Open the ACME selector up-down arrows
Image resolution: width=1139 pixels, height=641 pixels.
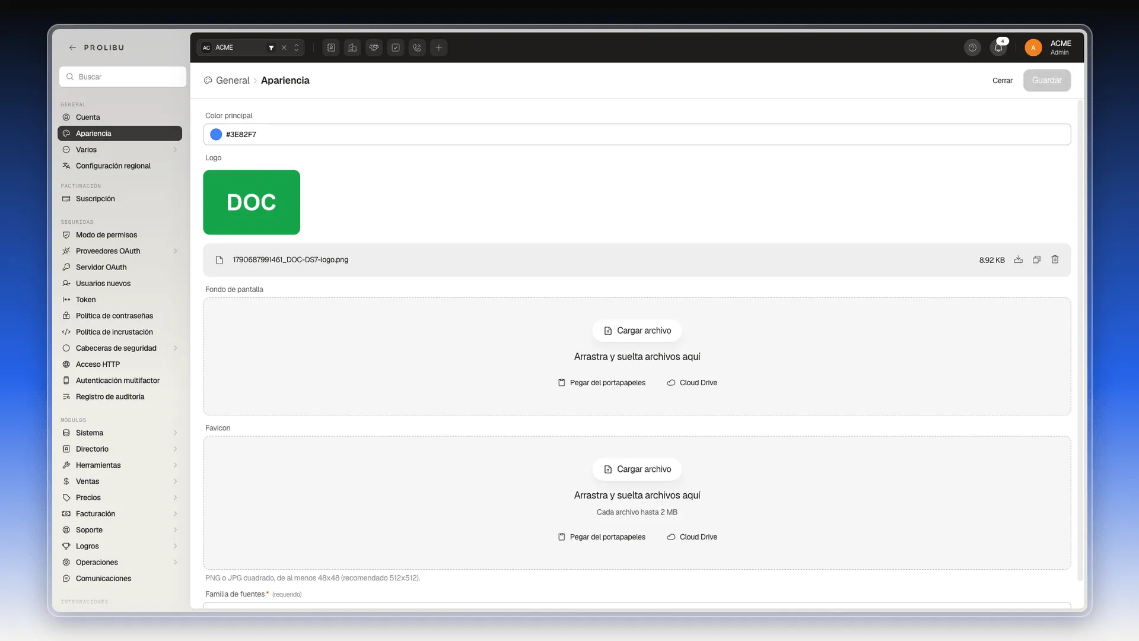tap(297, 47)
